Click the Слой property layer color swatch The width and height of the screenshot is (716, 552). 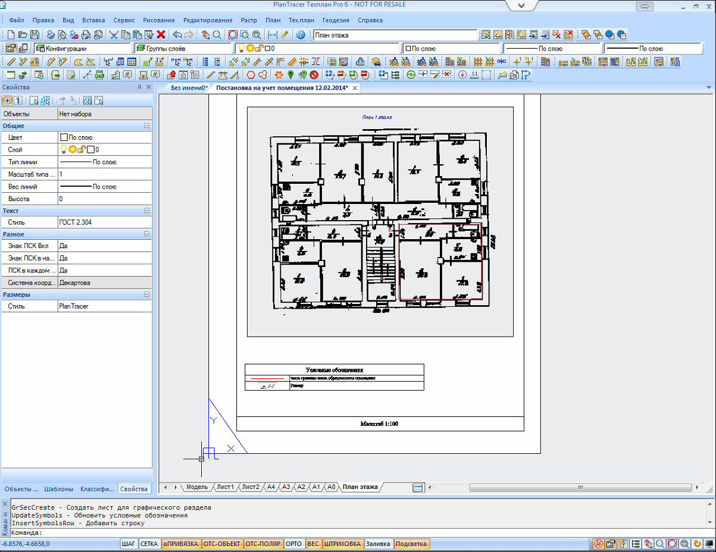(x=91, y=150)
